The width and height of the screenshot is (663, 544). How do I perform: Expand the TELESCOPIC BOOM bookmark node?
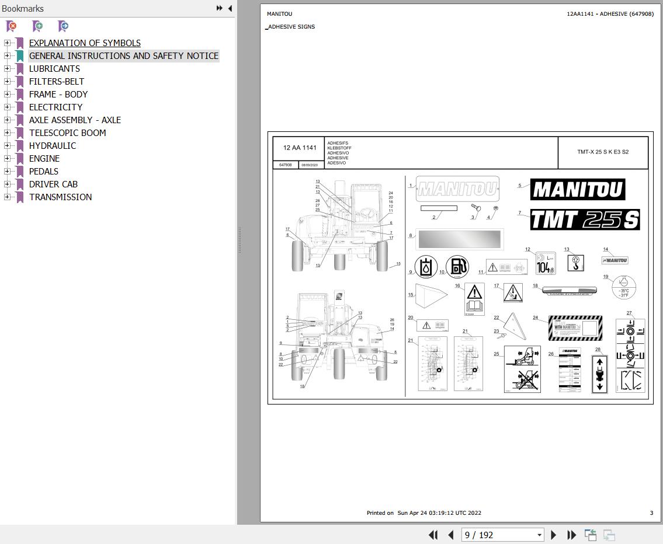(x=7, y=132)
